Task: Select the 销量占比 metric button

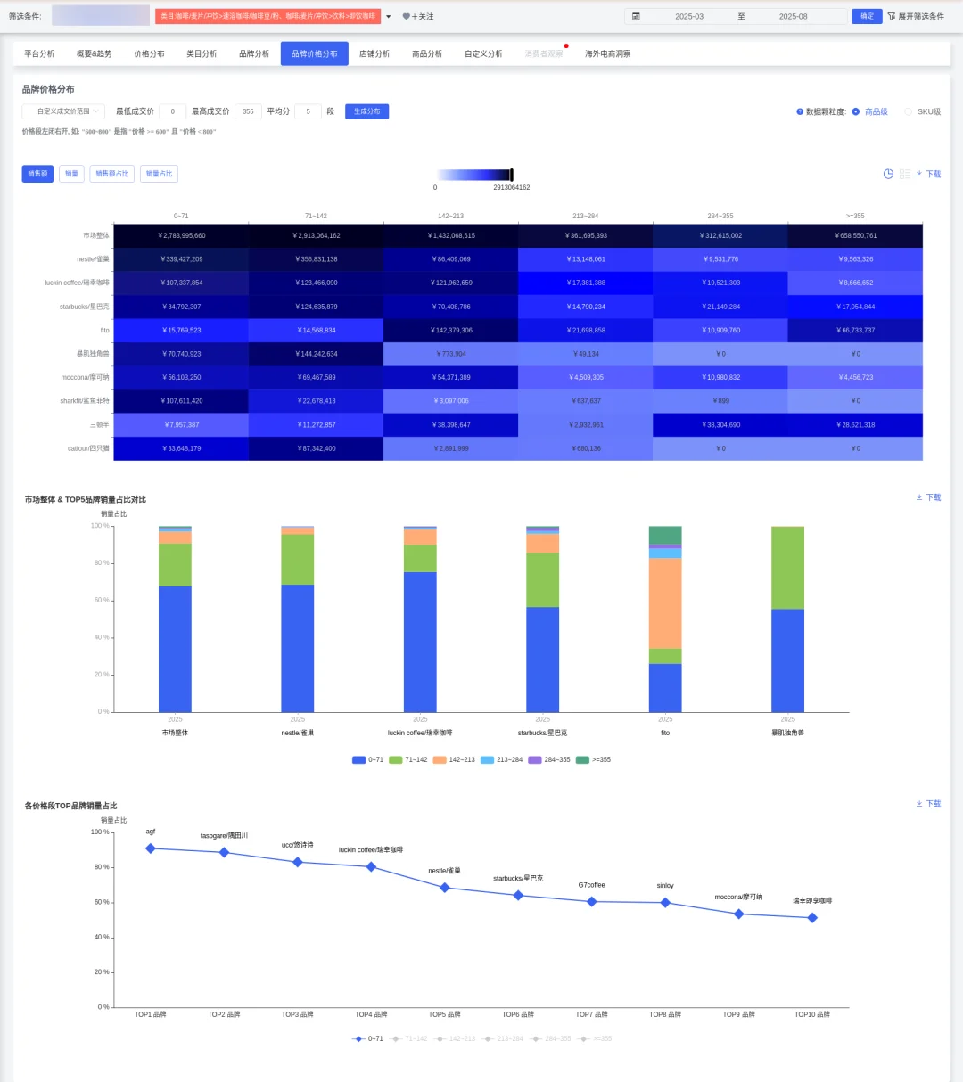Action: [159, 174]
